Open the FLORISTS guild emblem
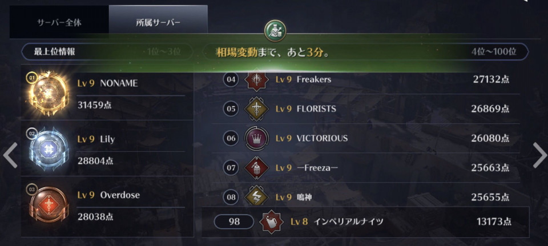Viewport: 548px width, 246px height. (256, 108)
